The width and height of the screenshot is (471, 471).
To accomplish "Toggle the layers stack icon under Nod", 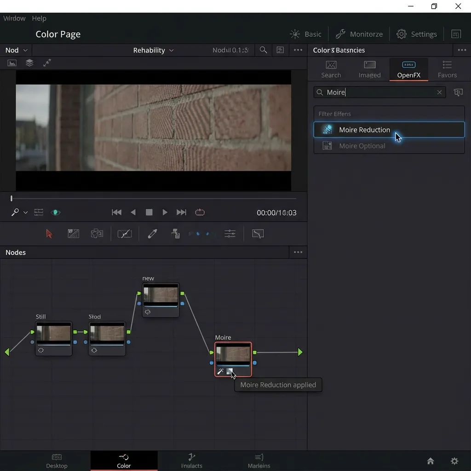I will [29, 63].
